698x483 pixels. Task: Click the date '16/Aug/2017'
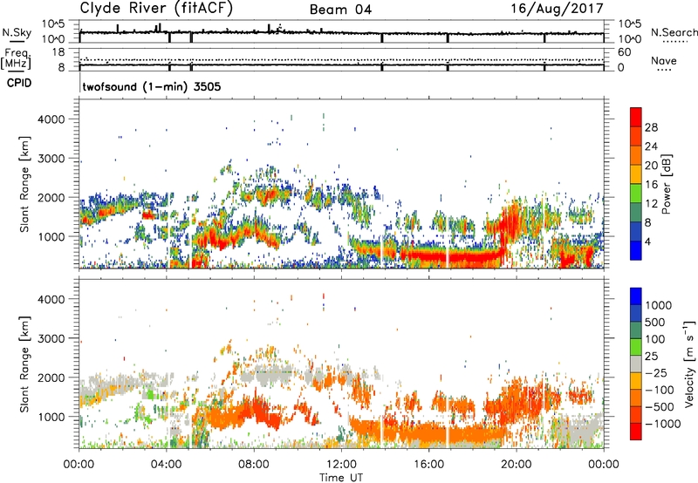[557, 8]
